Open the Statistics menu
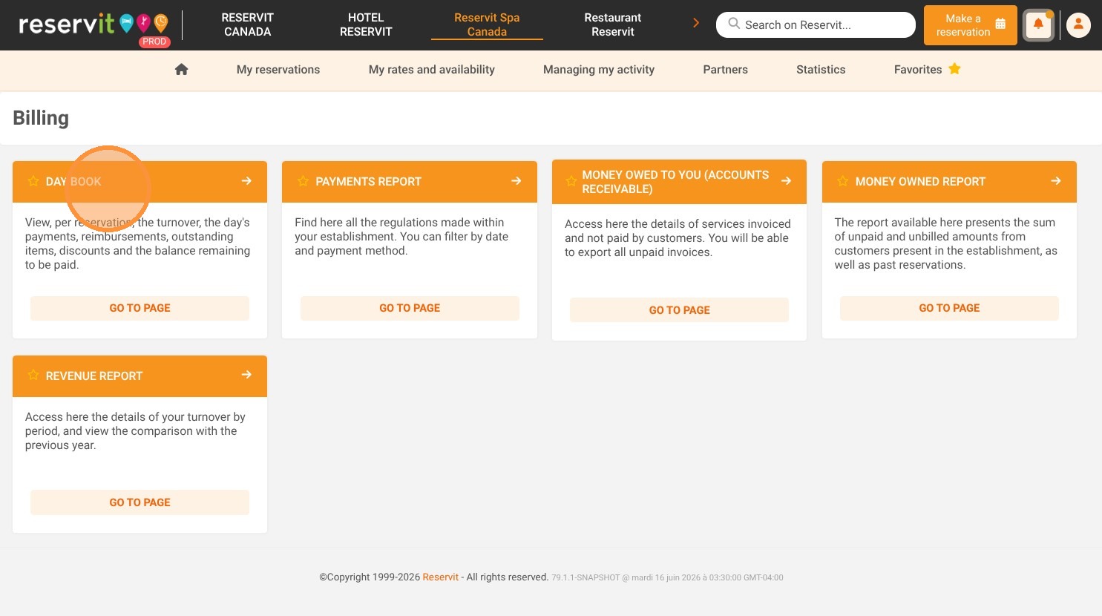This screenshot has width=1102, height=616. 821,70
